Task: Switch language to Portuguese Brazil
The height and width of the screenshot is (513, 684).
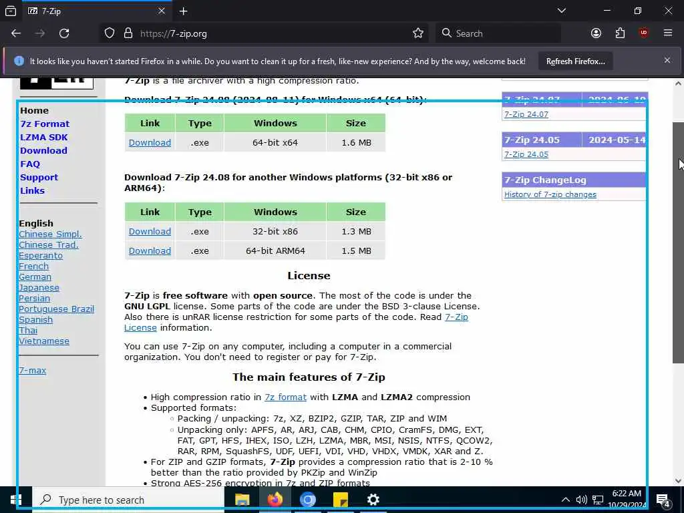Action: 56,309
